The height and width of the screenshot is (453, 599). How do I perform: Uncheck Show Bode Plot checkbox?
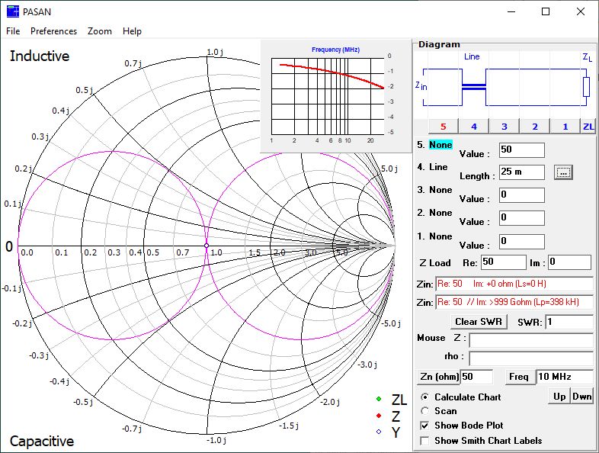point(424,426)
